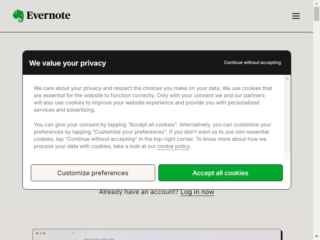
Task: Click the page scrollbar thumb
Action: (316, 14)
